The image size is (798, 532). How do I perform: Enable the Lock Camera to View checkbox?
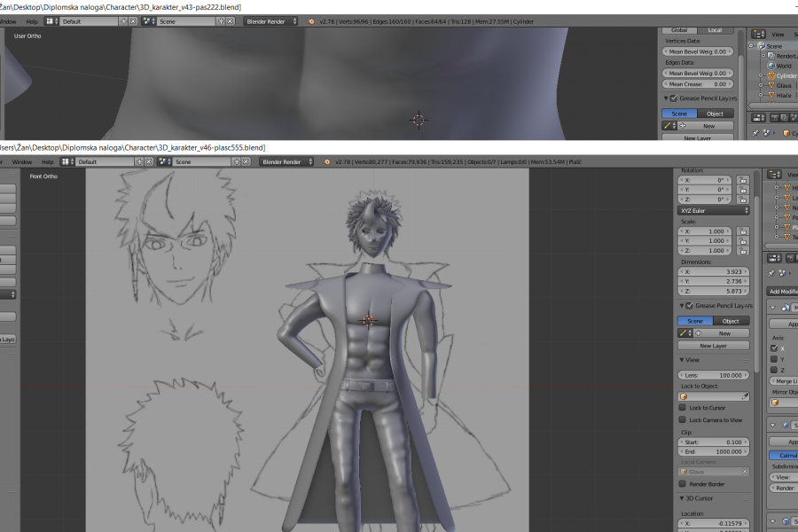tap(683, 419)
